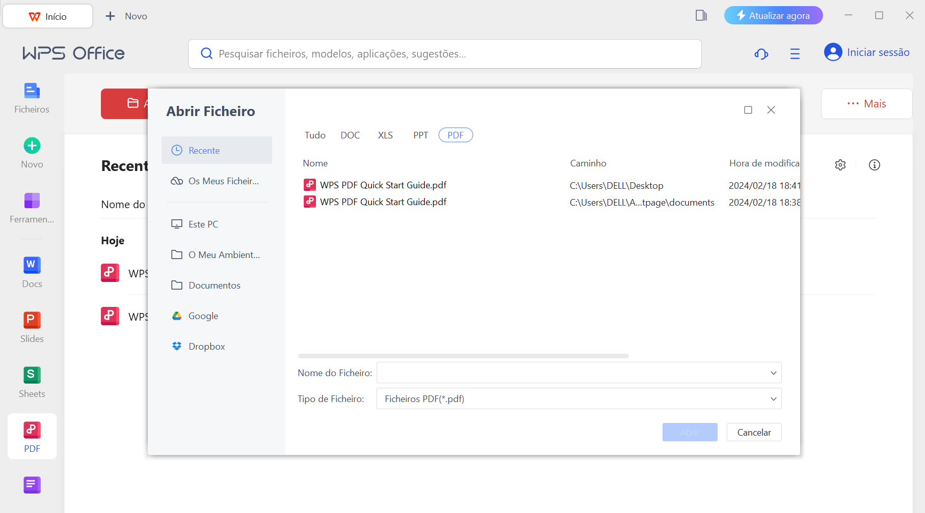The height and width of the screenshot is (513, 925).
Task: Click the PDF icon of the documents path row
Action: (x=310, y=202)
